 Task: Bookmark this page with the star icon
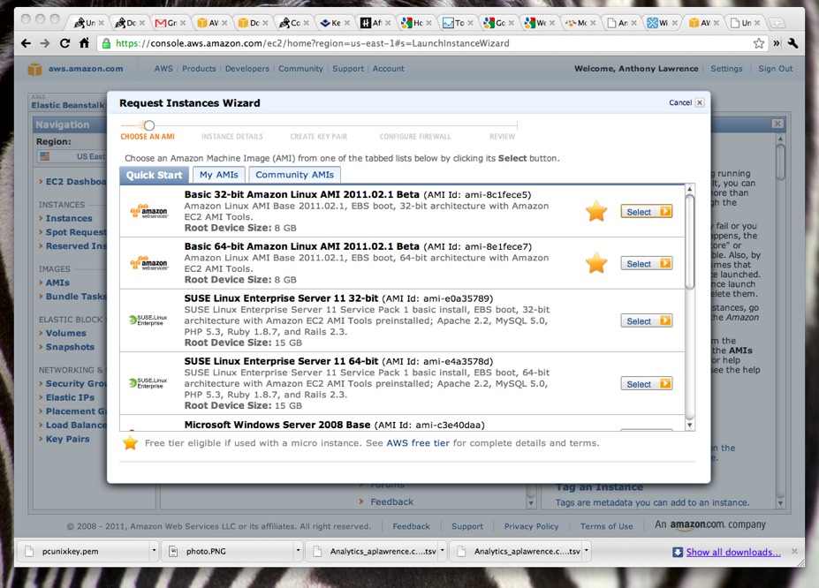tap(759, 43)
